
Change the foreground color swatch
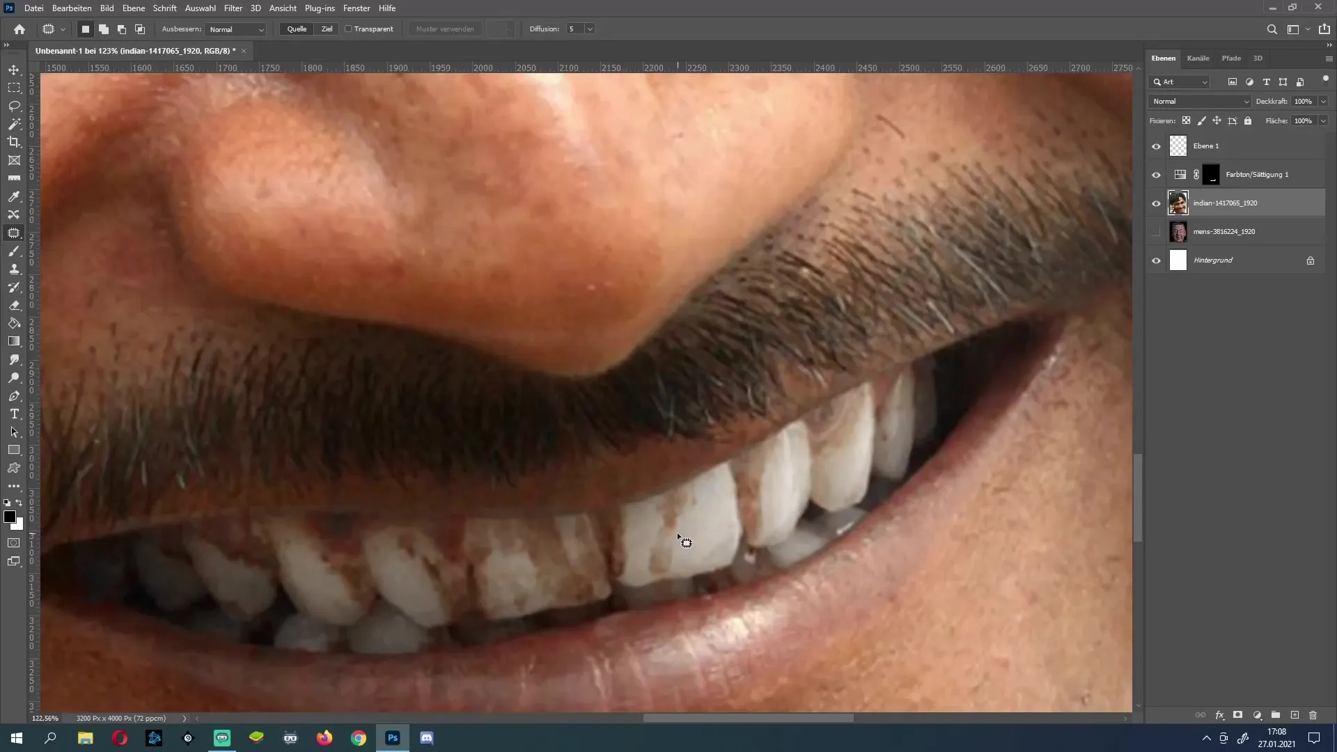click(x=9, y=516)
